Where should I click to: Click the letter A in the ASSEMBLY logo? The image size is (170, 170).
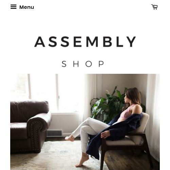click(40, 42)
